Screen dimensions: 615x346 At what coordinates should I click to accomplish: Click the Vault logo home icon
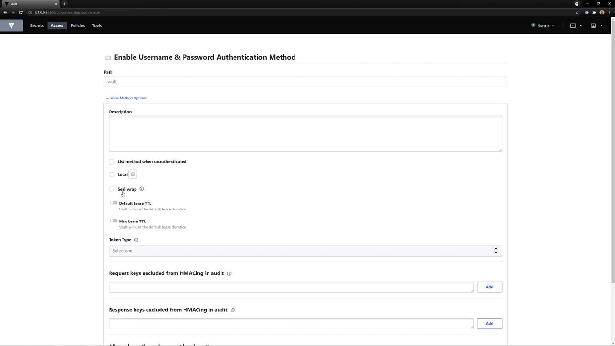12,25
